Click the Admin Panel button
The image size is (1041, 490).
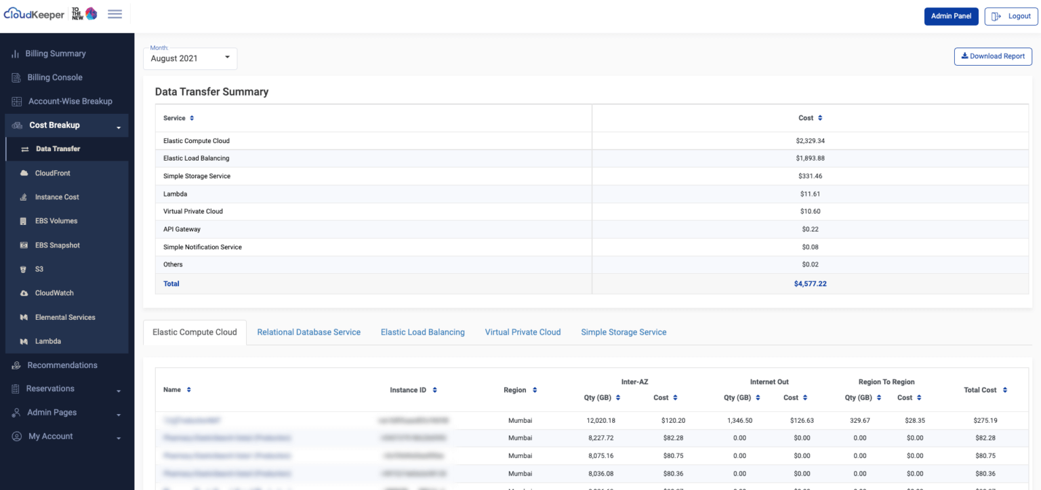pyautogui.click(x=951, y=16)
